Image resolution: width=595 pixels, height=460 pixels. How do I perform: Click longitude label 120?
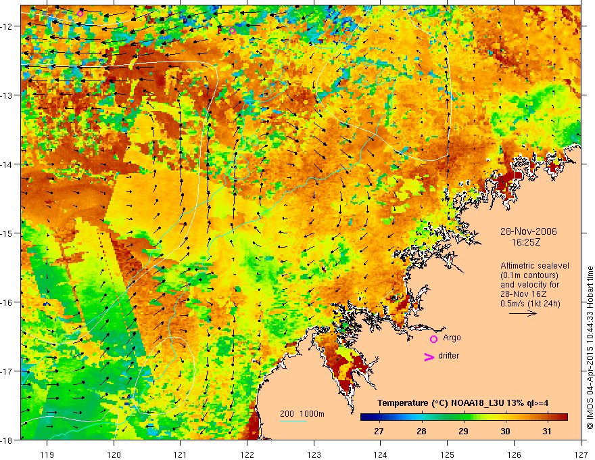click(x=114, y=455)
